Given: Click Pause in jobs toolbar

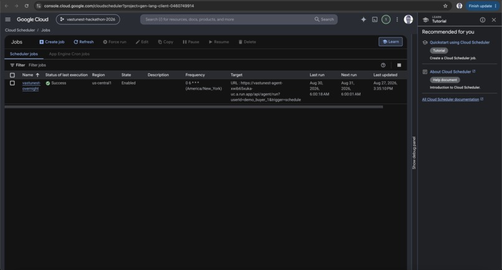Looking at the screenshot, I should click(191, 42).
